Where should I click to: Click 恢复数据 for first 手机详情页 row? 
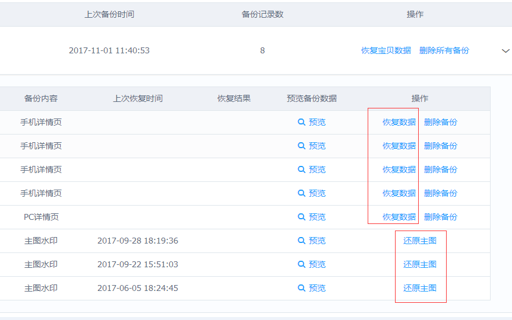pos(399,122)
